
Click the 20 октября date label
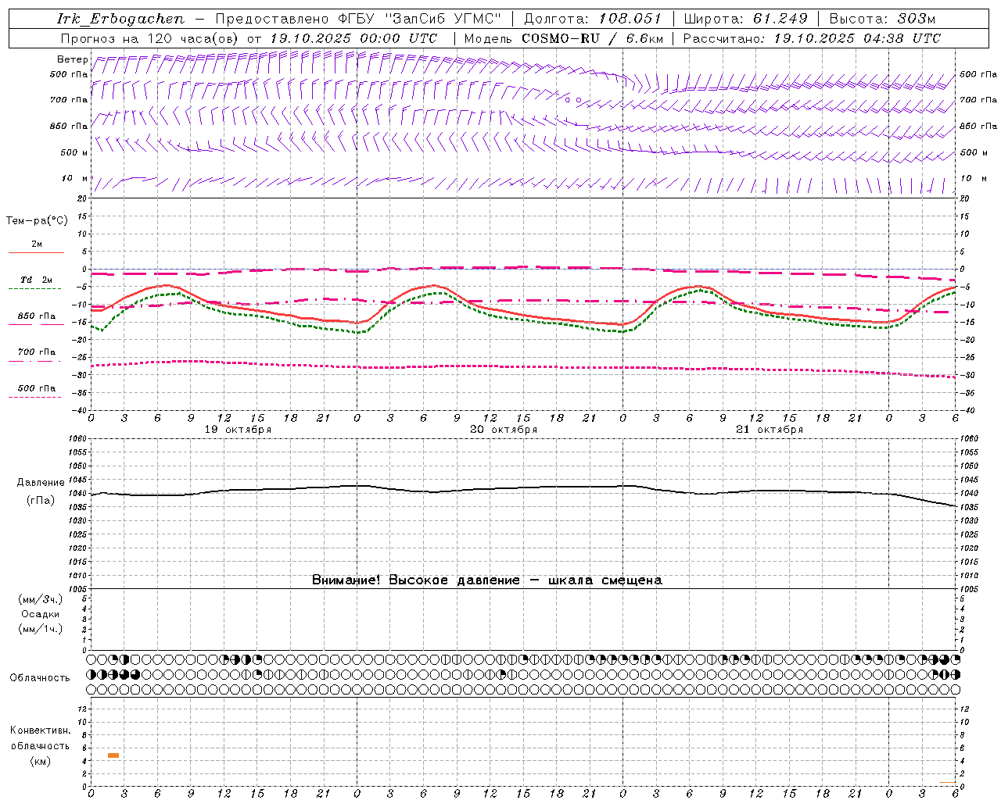click(504, 430)
